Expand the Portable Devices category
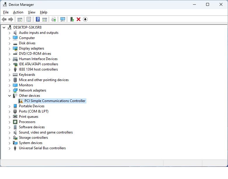 click(x=9, y=106)
